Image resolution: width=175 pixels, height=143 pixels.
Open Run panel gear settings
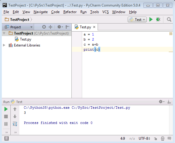pyautogui.click(x=162, y=102)
